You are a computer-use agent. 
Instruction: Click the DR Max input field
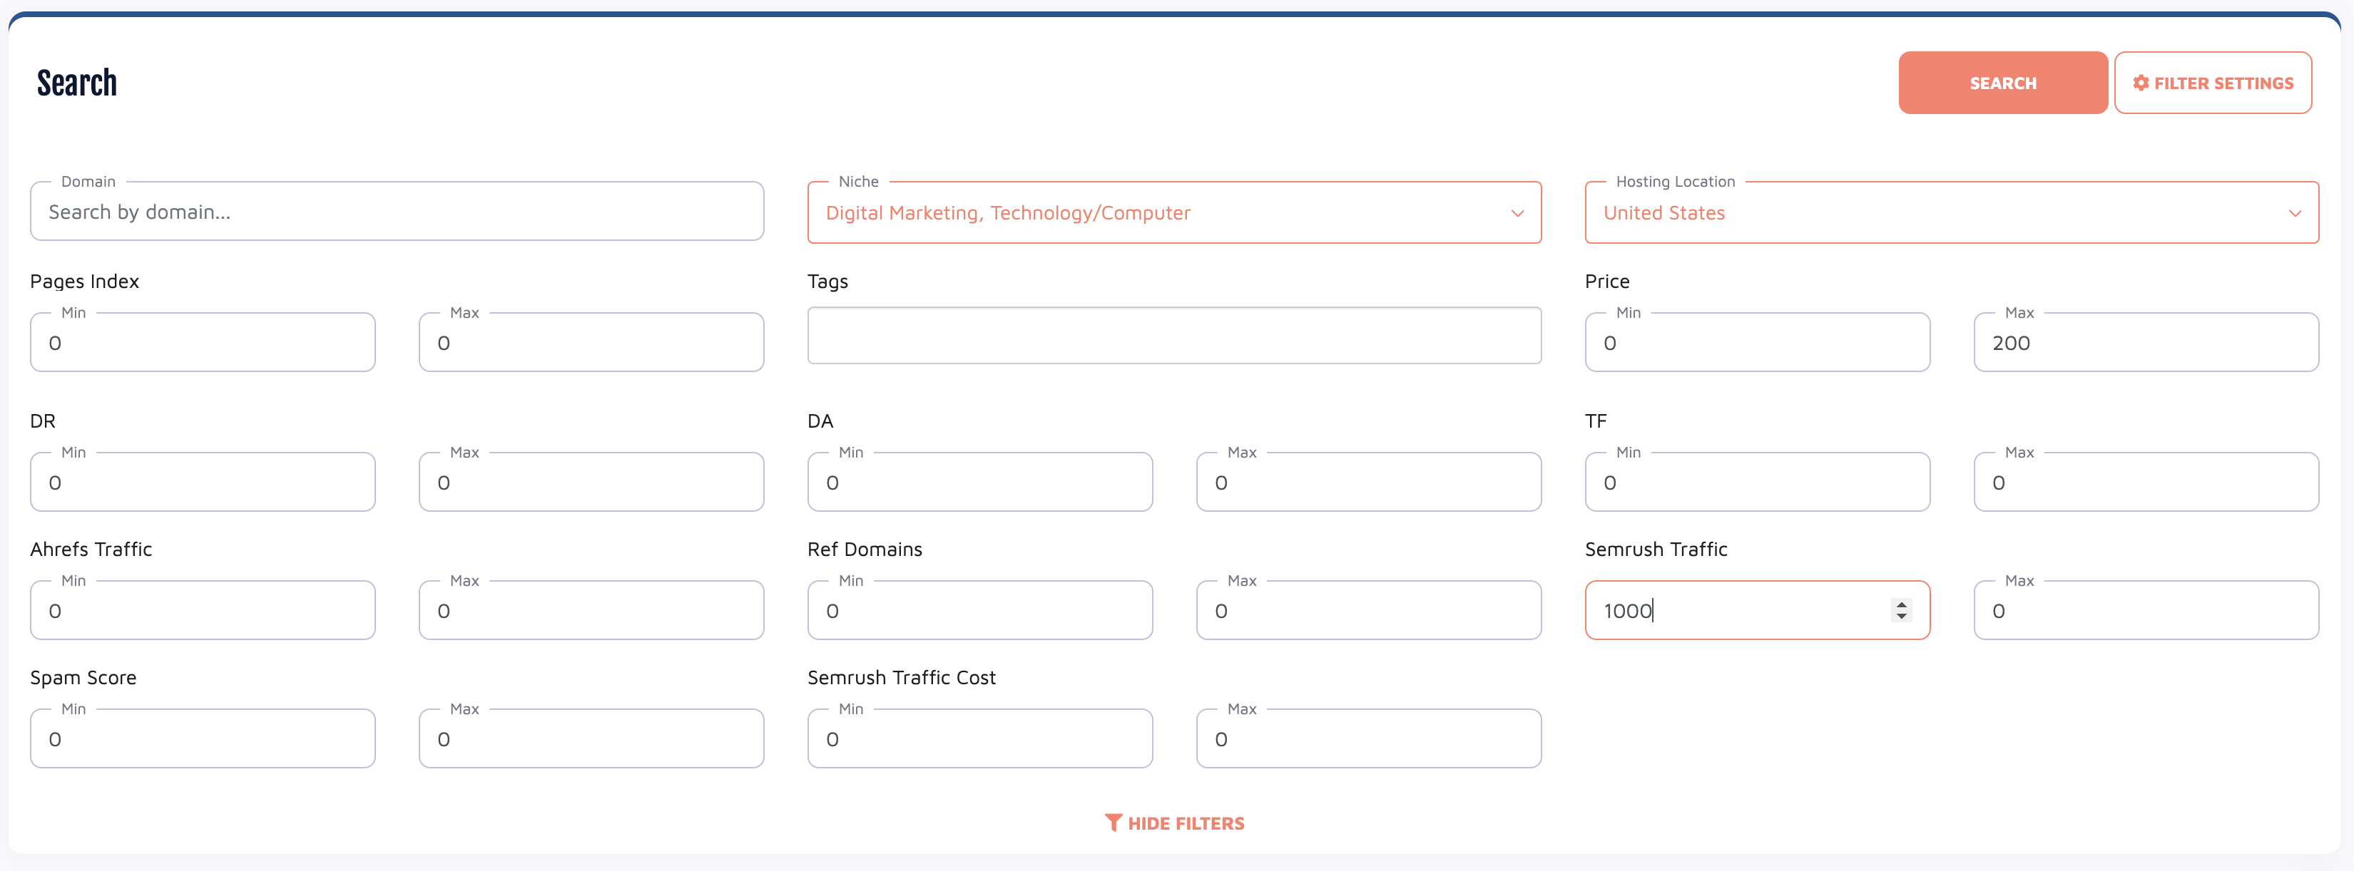(x=591, y=482)
